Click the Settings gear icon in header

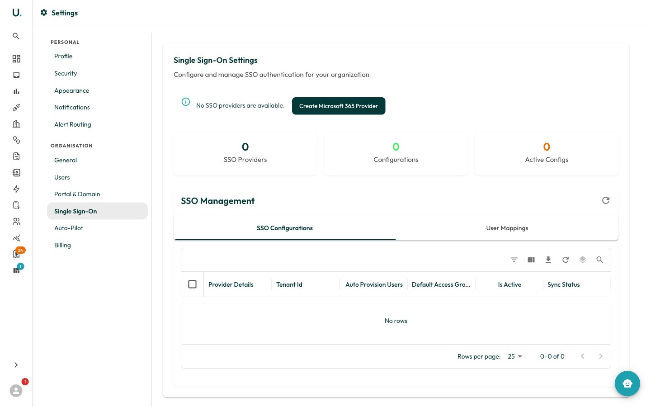pos(44,13)
